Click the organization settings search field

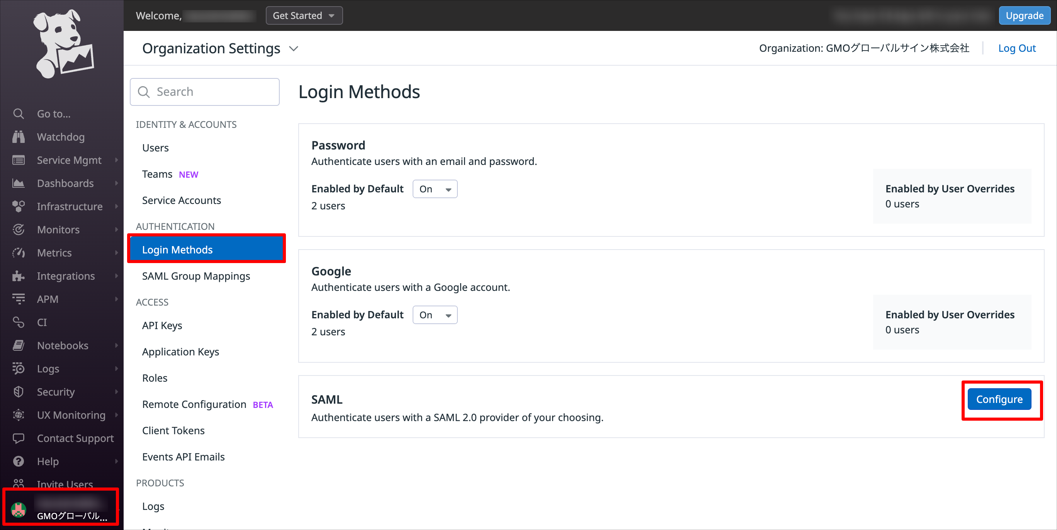pyautogui.click(x=204, y=92)
